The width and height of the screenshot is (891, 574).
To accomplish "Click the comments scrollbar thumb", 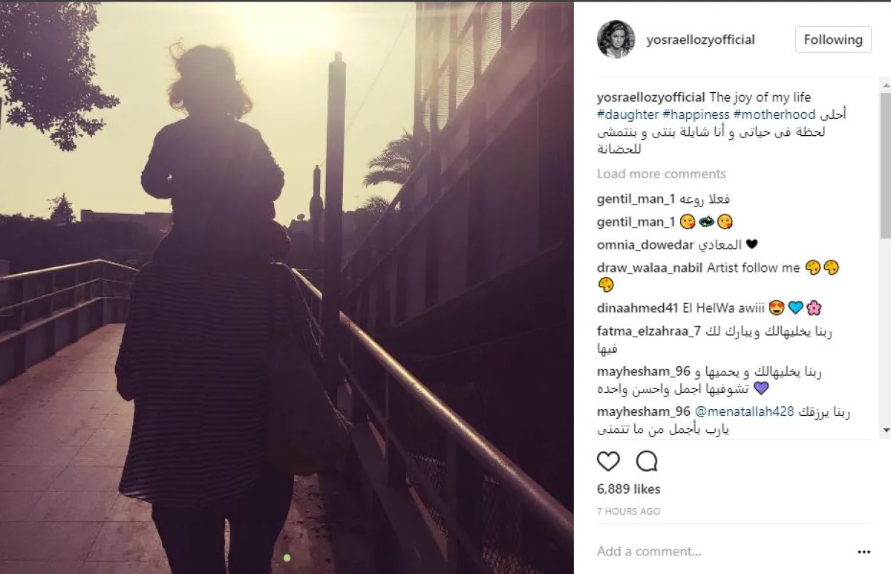I will pyautogui.click(x=885, y=166).
